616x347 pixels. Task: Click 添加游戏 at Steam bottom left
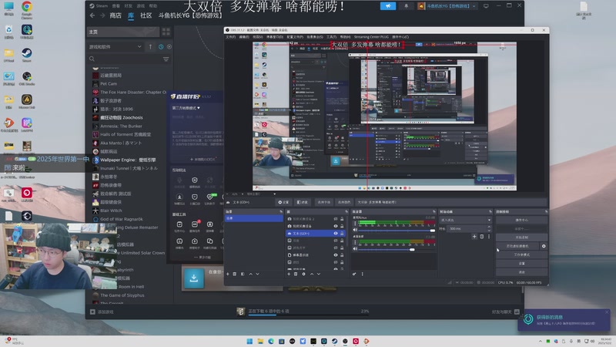(102, 312)
